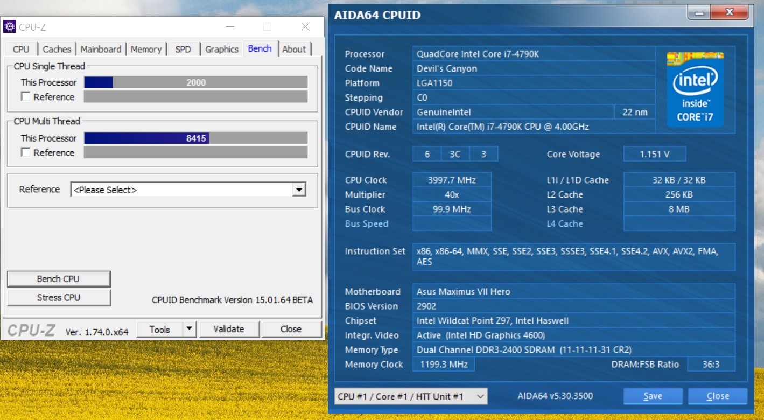
Task: Click the CPUID Rev. field showing 3C
Action: [x=455, y=154]
